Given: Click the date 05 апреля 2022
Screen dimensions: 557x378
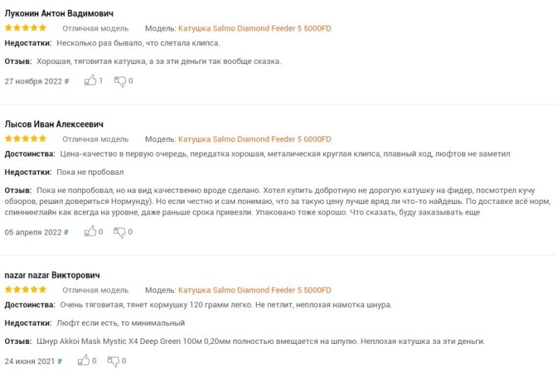Looking at the screenshot, I should point(33,232).
